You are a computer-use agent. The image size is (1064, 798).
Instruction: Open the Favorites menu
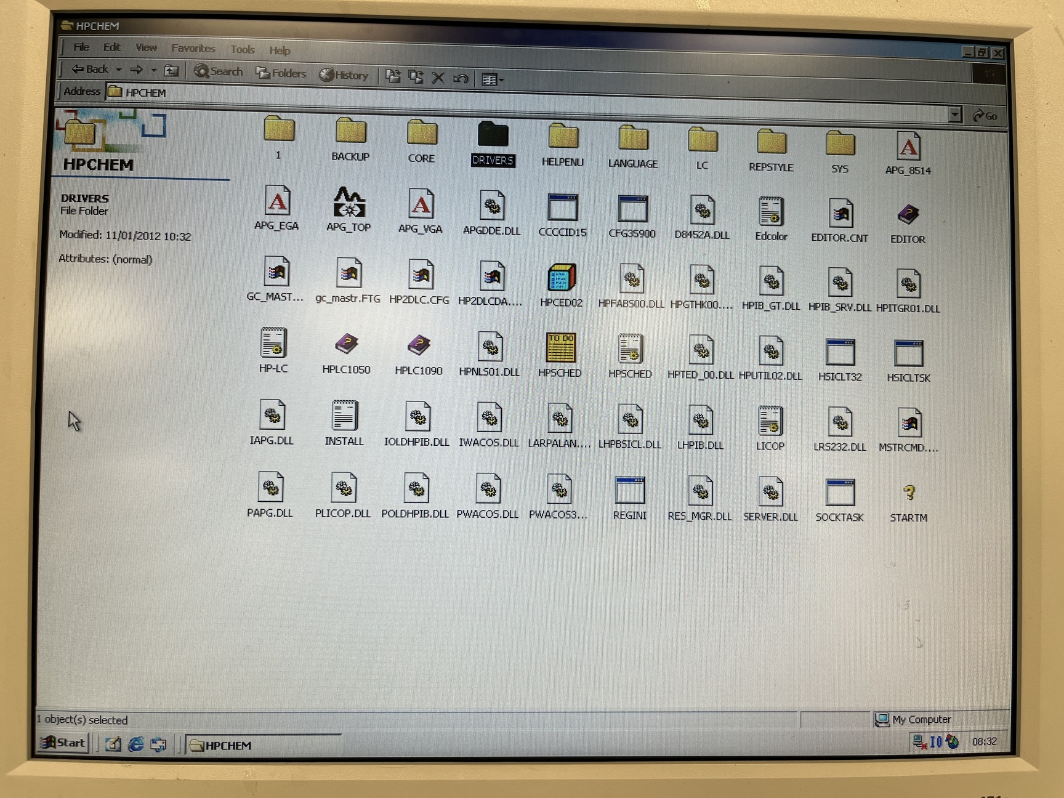click(193, 48)
